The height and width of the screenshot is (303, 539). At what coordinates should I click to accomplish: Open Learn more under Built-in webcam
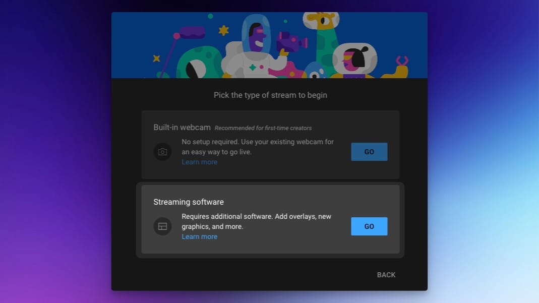click(x=199, y=161)
